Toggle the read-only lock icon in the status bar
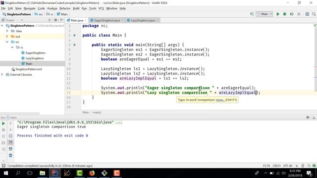Image resolution: width=317 pixels, height=178 pixels. pos(297,166)
